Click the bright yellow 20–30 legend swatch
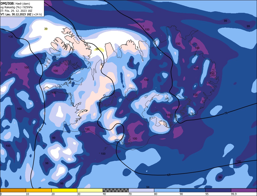The height and width of the screenshot is (196, 257). click(64, 190)
